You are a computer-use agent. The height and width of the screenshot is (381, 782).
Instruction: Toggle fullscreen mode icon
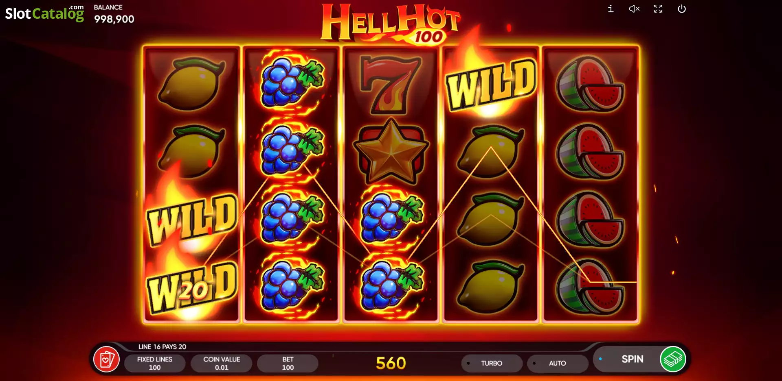(658, 9)
